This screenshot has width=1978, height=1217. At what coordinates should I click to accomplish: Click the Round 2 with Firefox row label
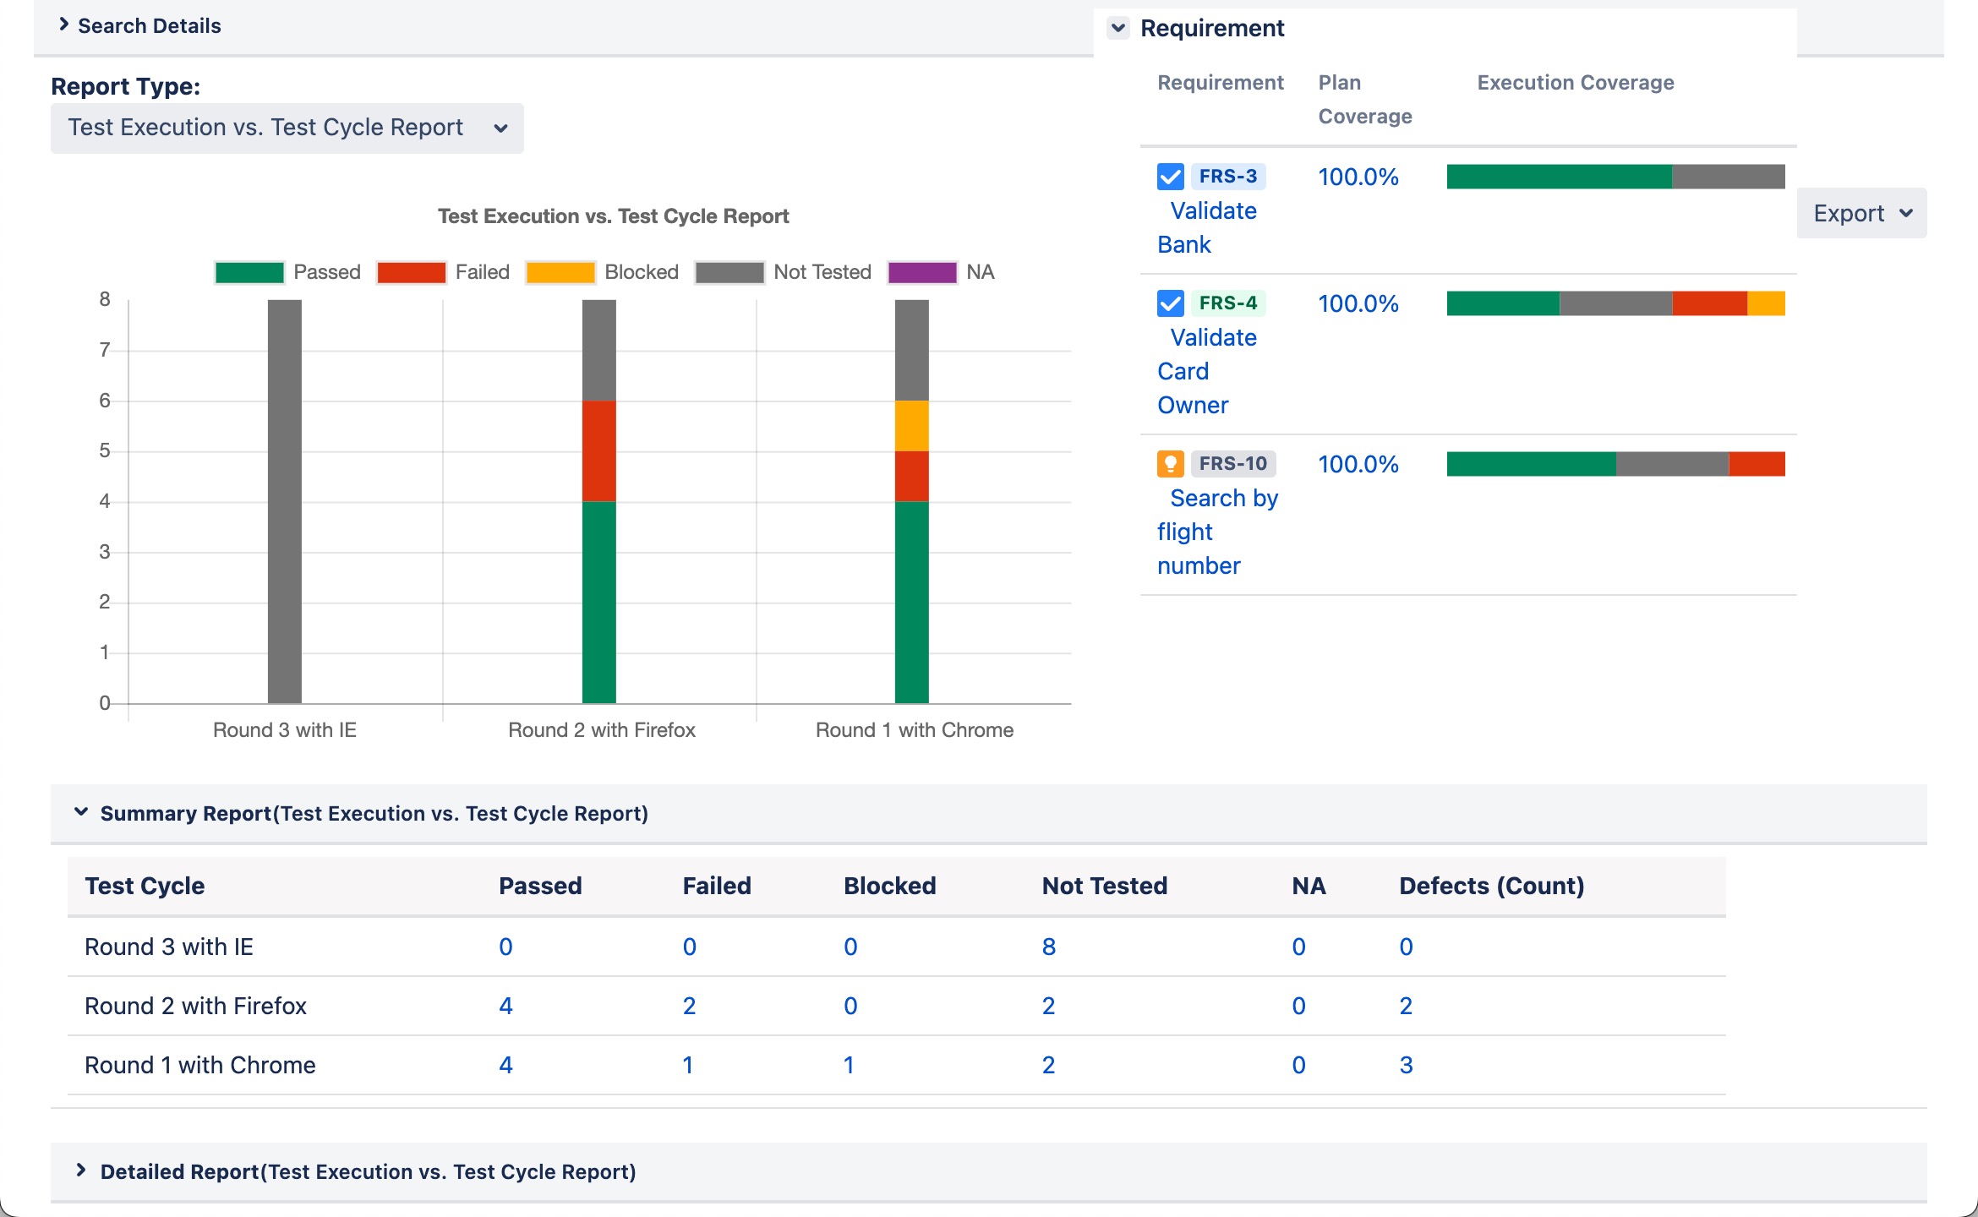(x=195, y=1006)
